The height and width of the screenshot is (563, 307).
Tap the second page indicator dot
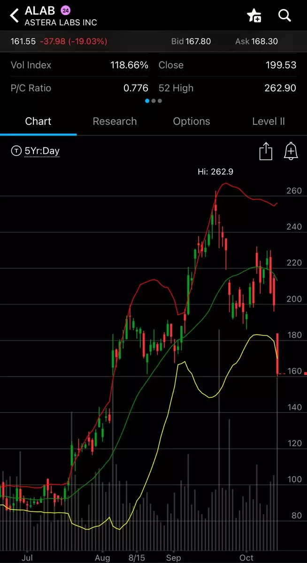click(153, 101)
